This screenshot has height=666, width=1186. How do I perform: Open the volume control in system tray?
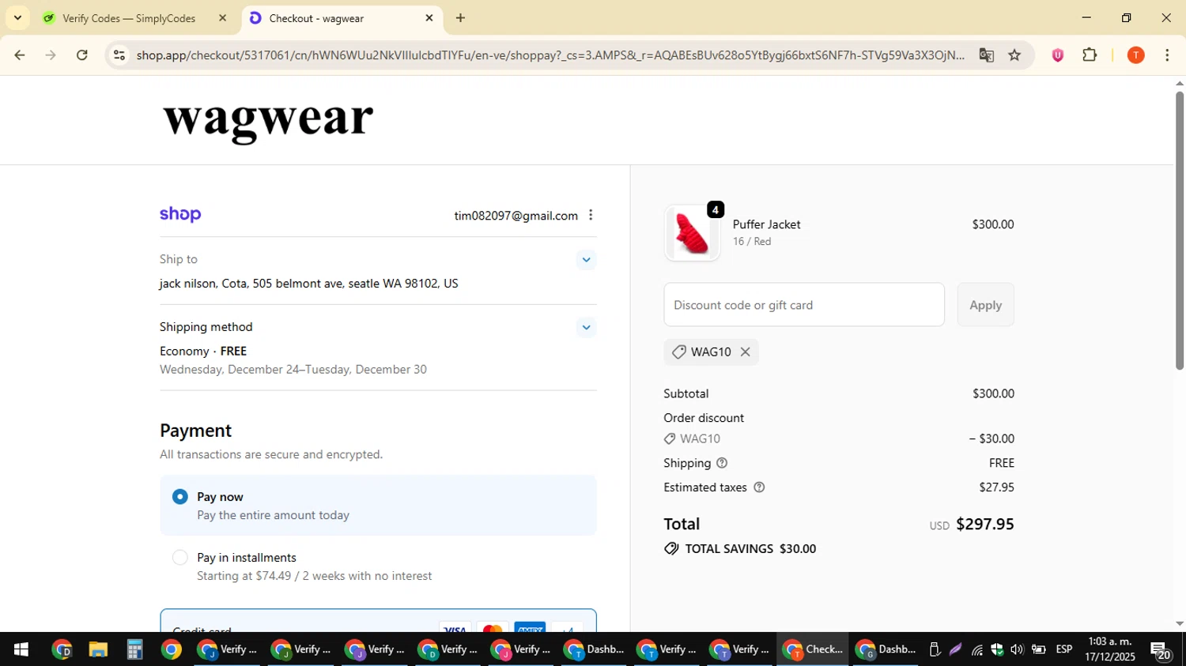point(1017,649)
